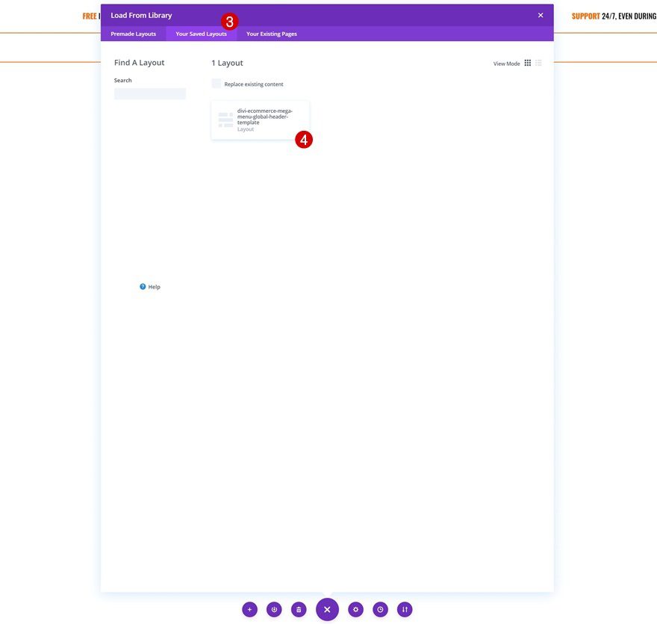Click inside the layout Search field
This screenshot has height=624, width=657.
point(150,91)
